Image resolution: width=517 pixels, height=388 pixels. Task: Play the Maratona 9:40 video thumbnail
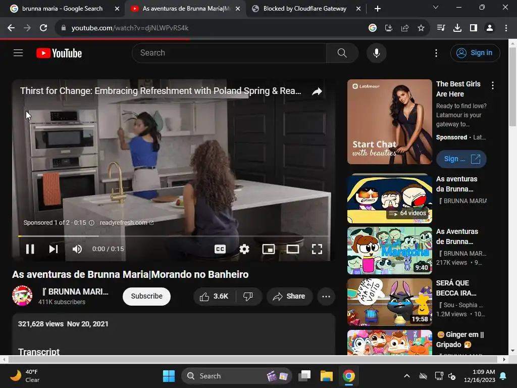pos(389,251)
